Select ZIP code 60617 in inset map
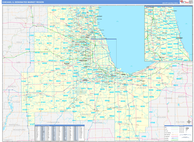 pos(186,60)
